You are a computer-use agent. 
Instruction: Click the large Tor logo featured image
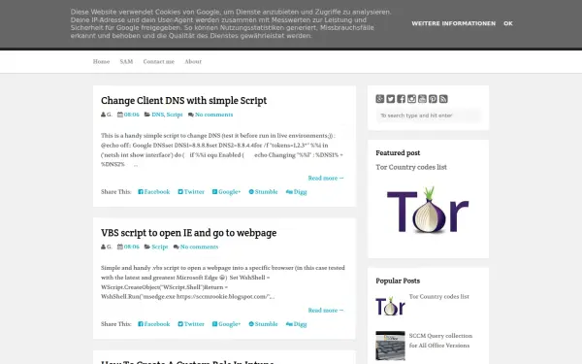[428, 211]
